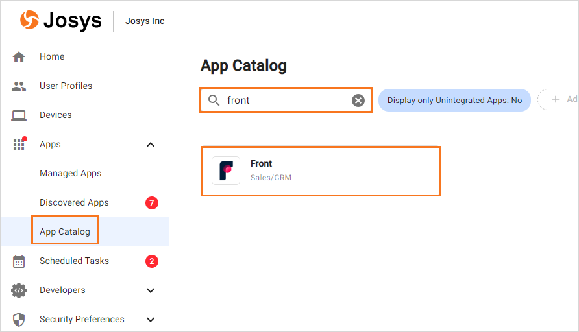Click the Apps grid icon

click(x=19, y=144)
